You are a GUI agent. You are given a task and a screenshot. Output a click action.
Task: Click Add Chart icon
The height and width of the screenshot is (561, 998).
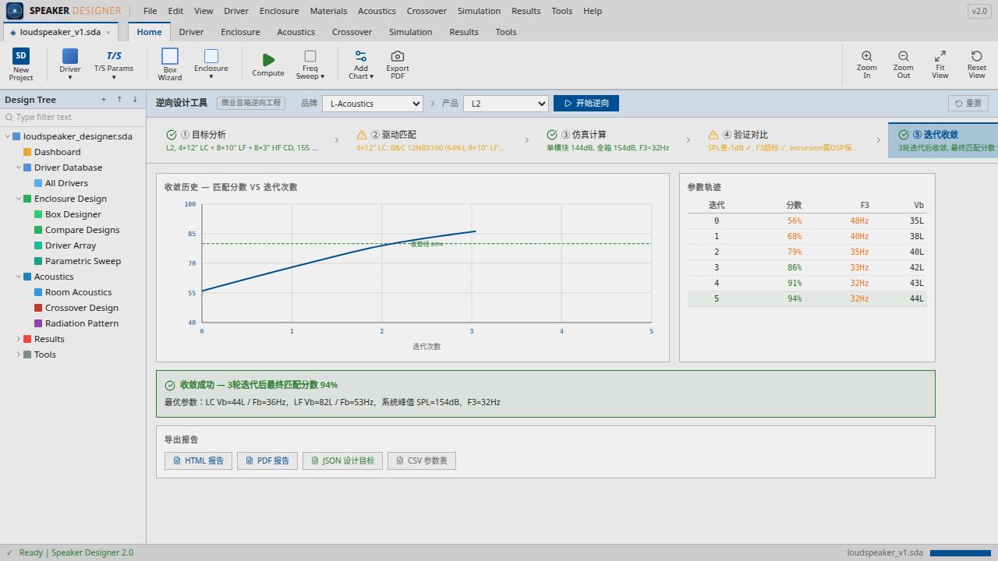click(x=361, y=56)
